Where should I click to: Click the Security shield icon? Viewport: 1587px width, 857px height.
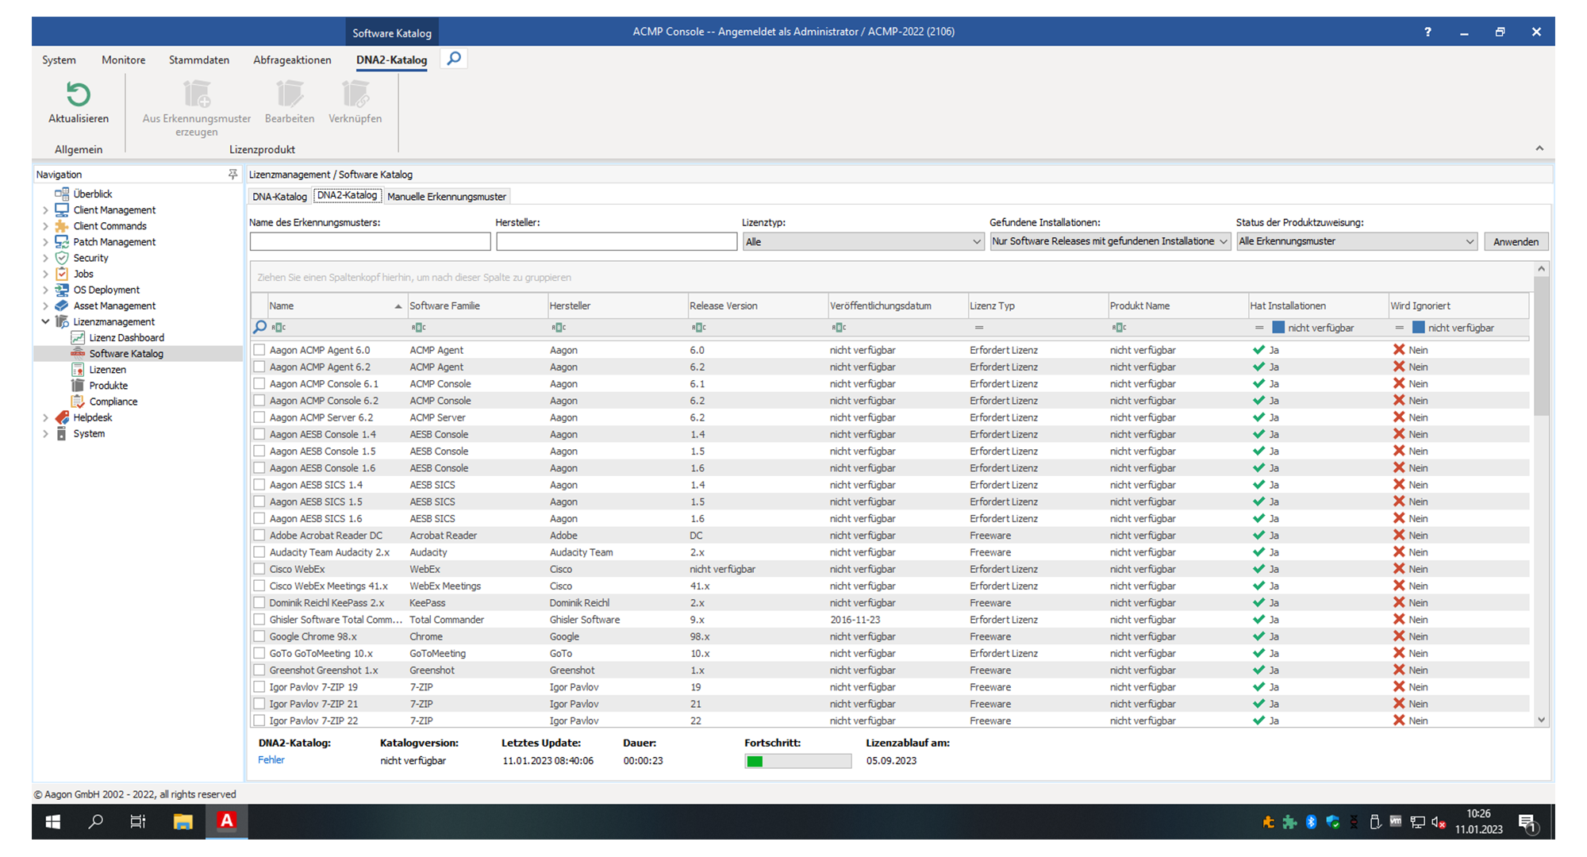[62, 258]
